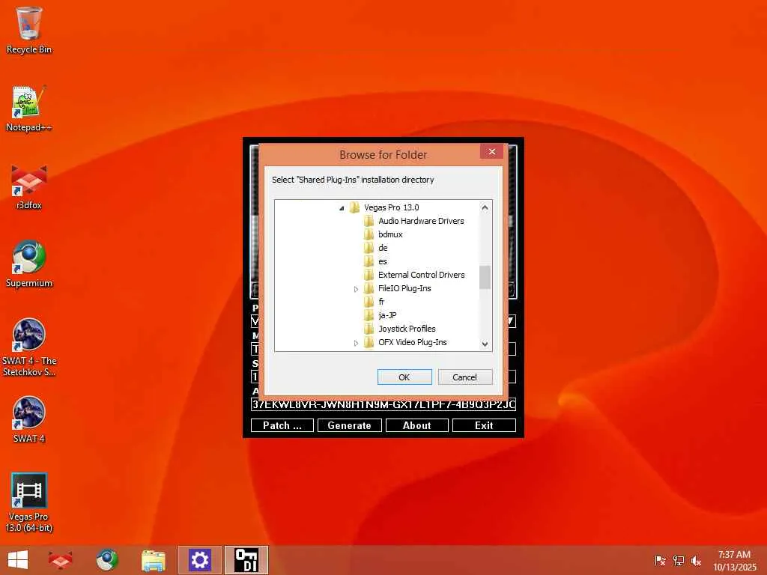Open File Explorer from the taskbar

[153, 560]
